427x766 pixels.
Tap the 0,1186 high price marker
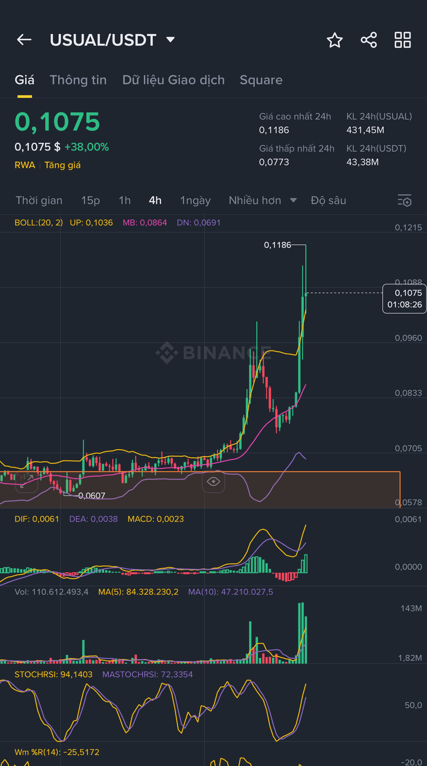277,245
